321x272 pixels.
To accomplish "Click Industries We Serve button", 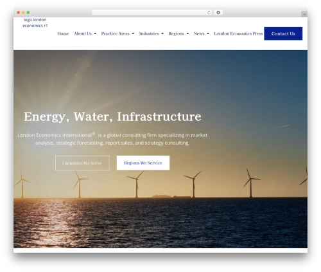I will point(82,163).
